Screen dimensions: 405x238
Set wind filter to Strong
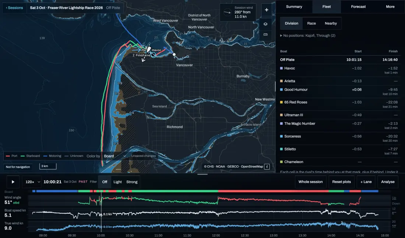(x=132, y=182)
